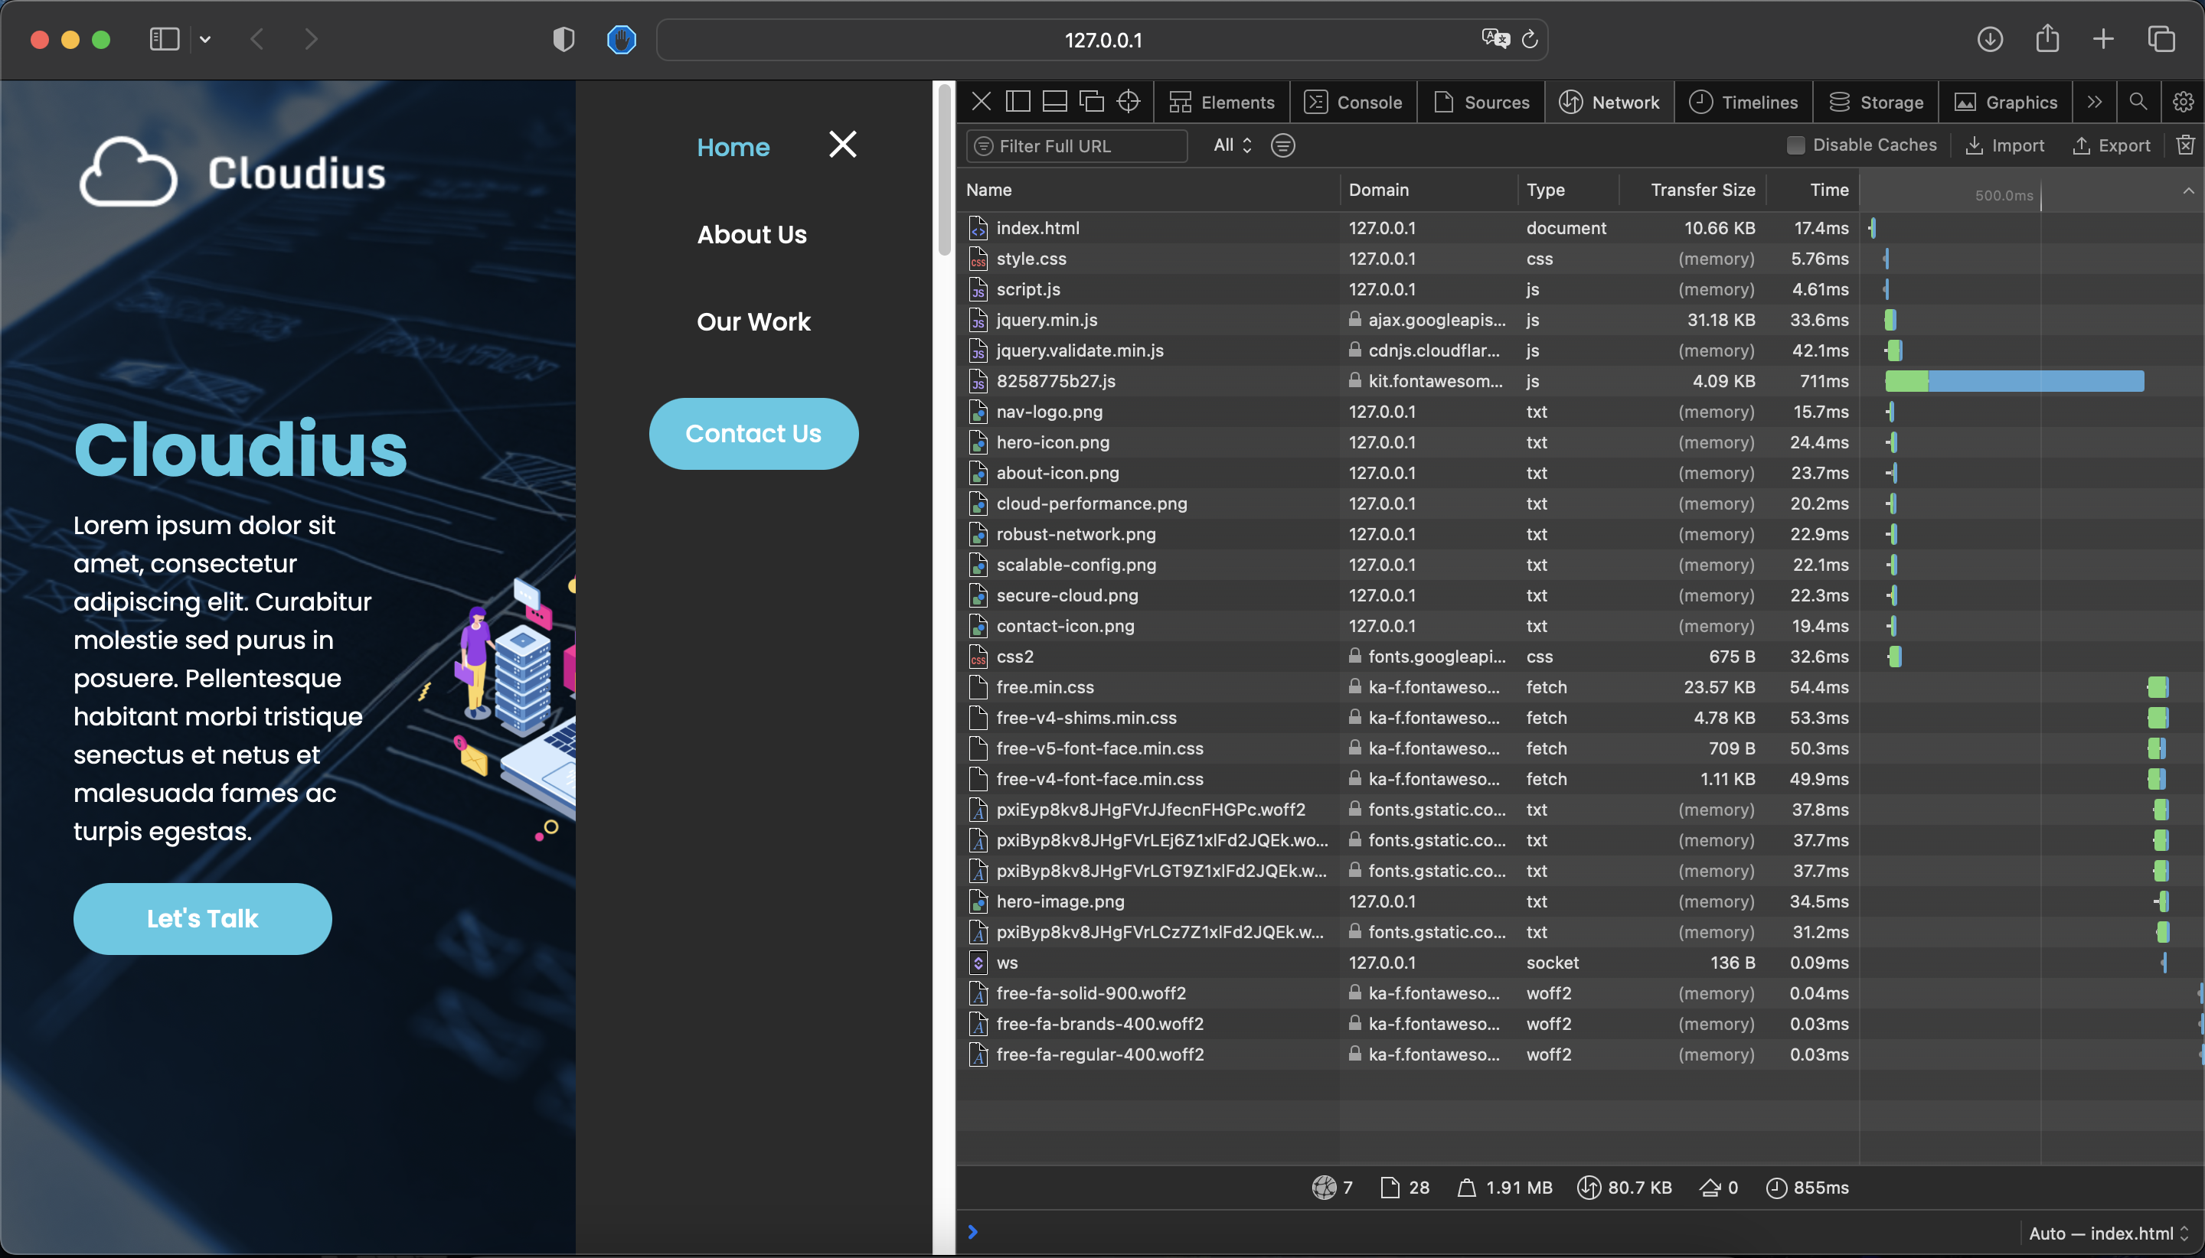Click the element selection crosshair icon
The height and width of the screenshot is (1258, 2205).
point(1128,102)
